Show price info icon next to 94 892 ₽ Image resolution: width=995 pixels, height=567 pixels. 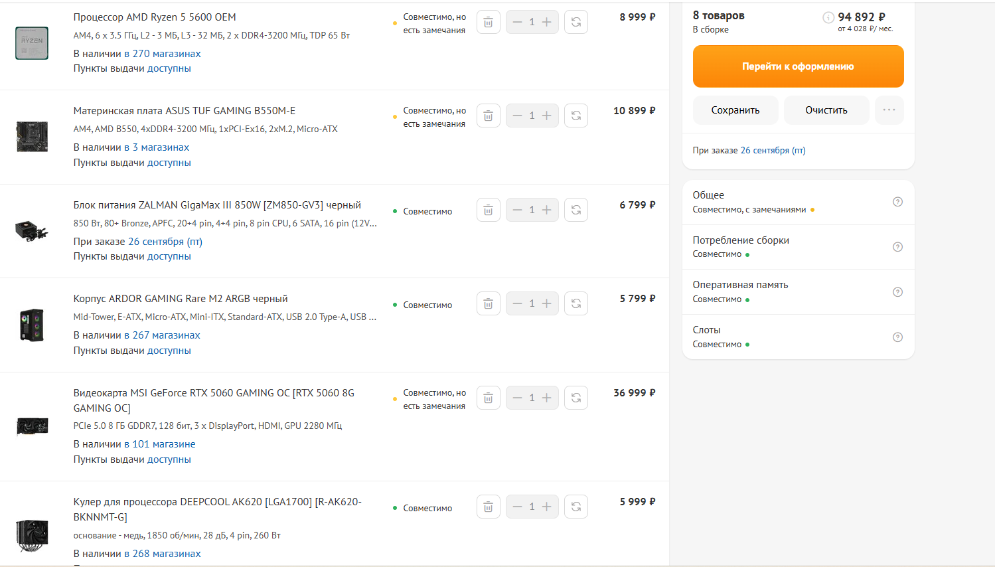coord(828,18)
